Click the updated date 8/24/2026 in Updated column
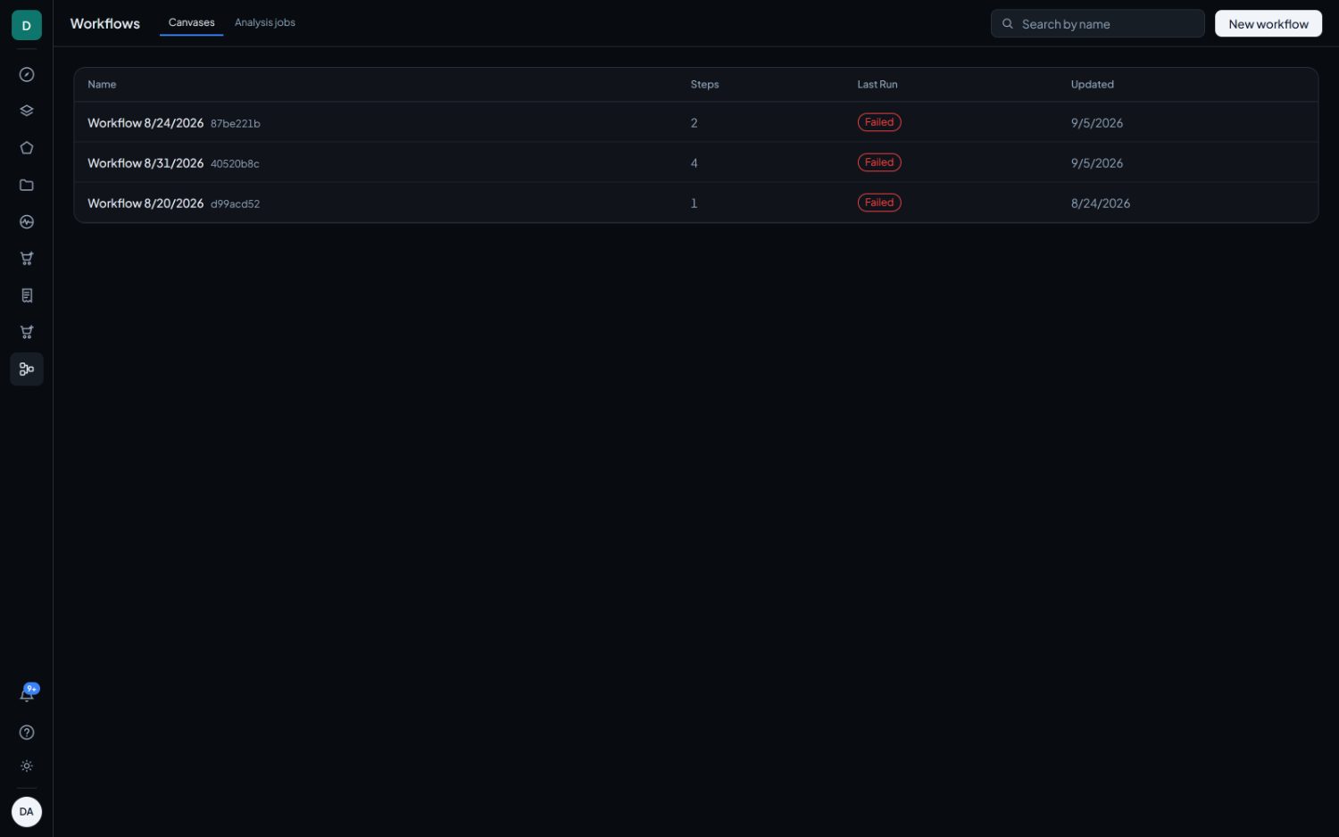This screenshot has height=837, width=1339. (x=1101, y=203)
